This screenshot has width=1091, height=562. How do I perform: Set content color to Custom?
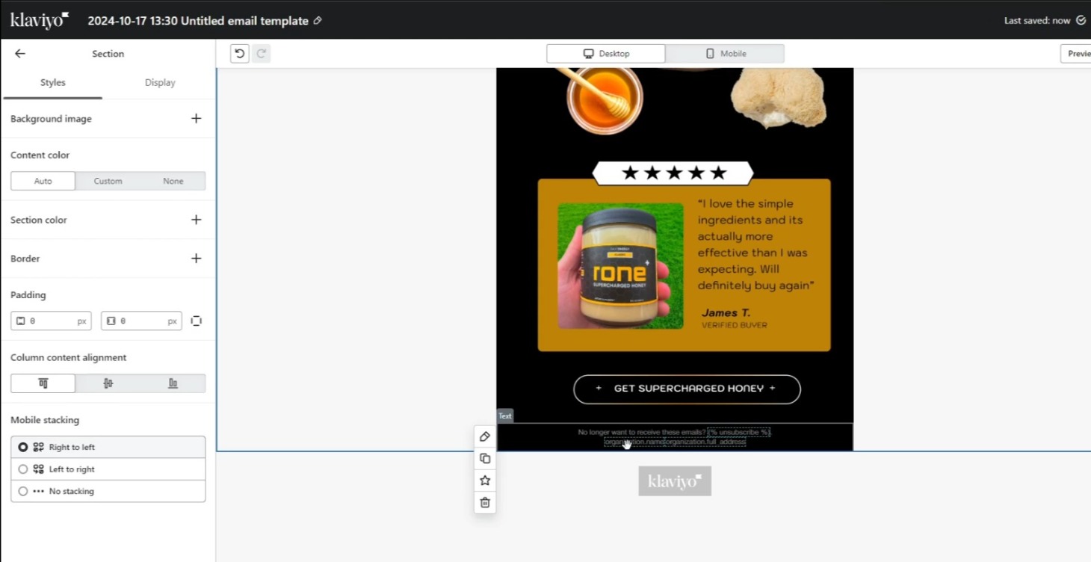[108, 181]
